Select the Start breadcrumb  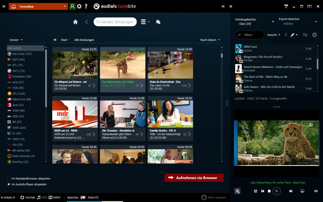click(64, 40)
